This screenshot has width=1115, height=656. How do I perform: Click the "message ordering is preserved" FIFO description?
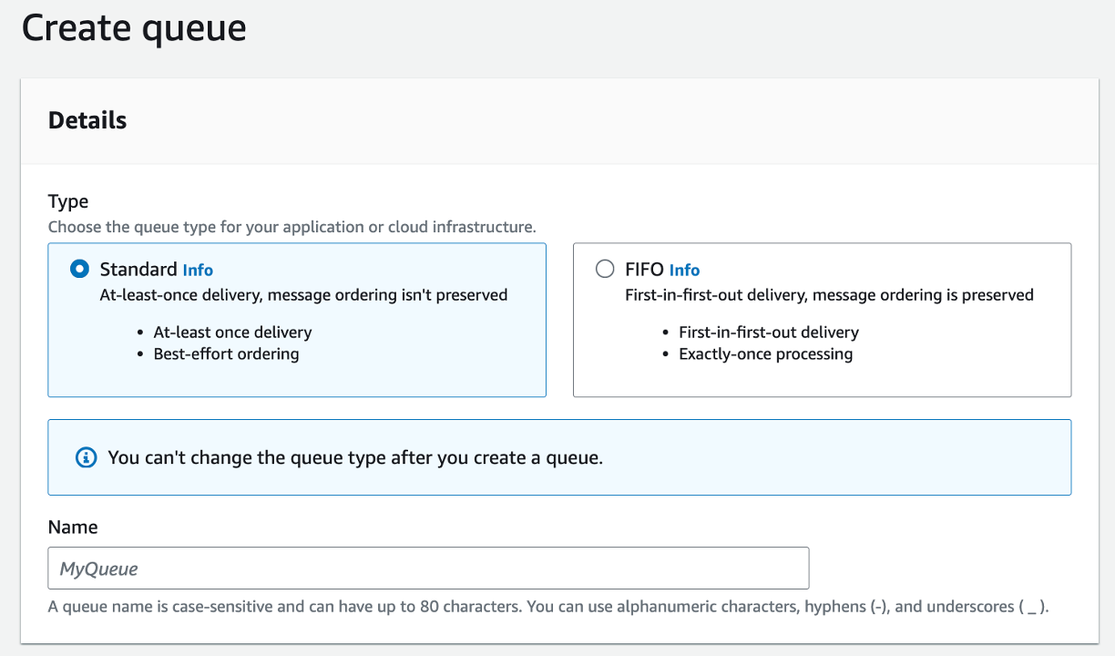pyautogui.click(x=829, y=294)
